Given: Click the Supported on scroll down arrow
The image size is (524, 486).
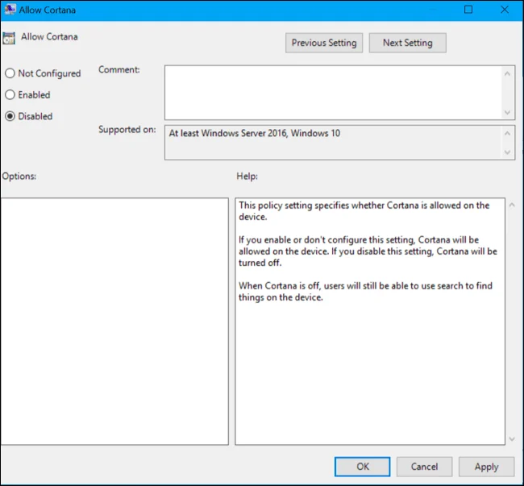Looking at the screenshot, I should [507, 152].
